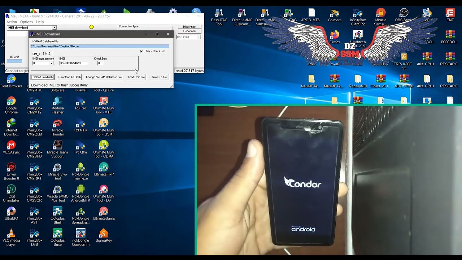Open MEGAsync desktop icon

11,147
